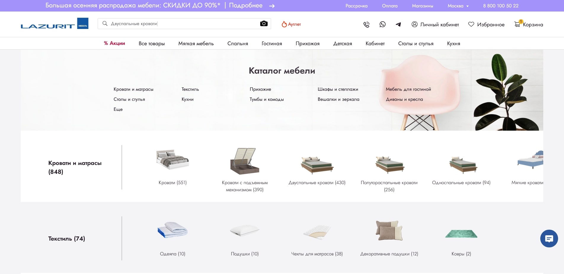Open the shopping cart Корзина

click(x=529, y=25)
